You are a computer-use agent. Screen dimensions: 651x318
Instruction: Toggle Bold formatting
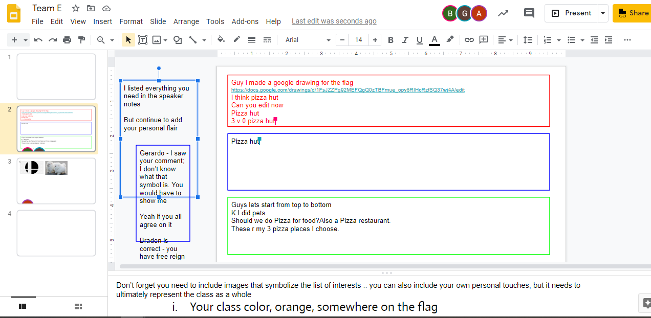tap(390, 40)
